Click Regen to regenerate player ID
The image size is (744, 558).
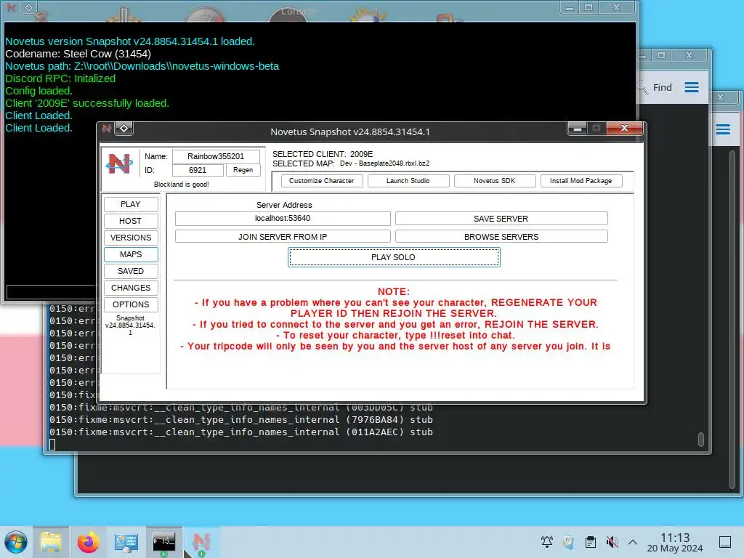tap(243, 170)
